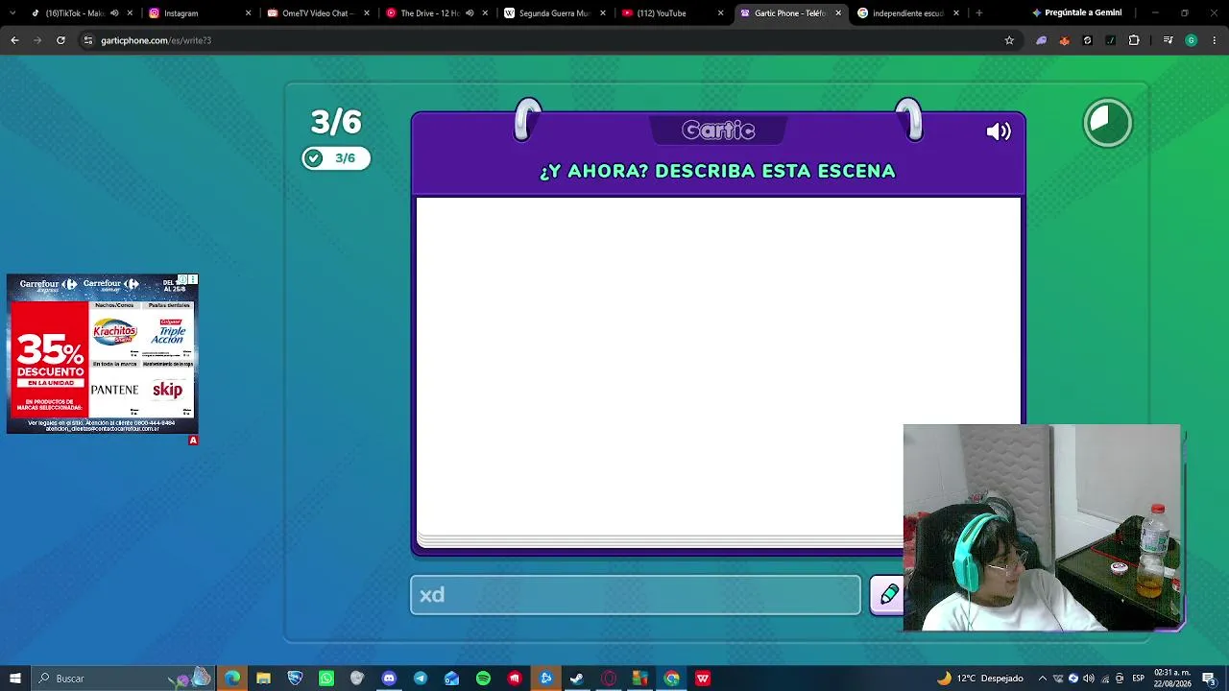Click the taskbar Buscar search box
Viewport: 1229px width, 691px height.
(x=123, y=679)
